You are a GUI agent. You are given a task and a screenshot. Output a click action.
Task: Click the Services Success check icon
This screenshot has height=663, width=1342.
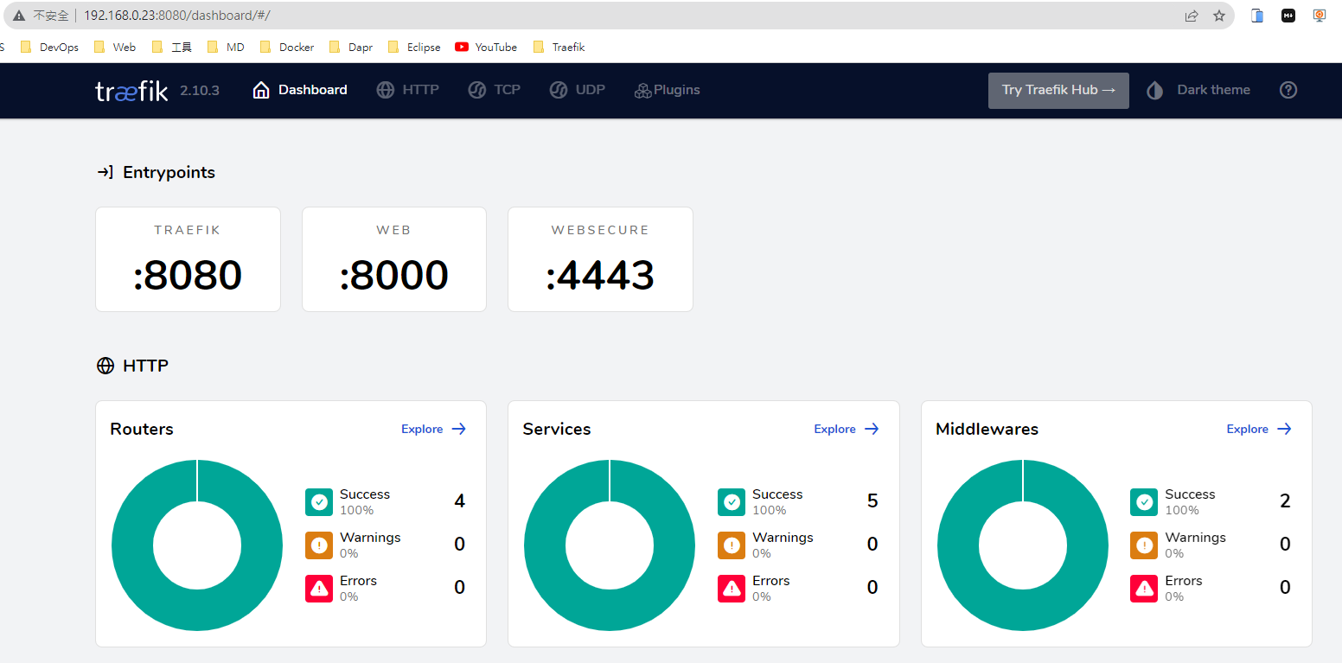coord(732,502)
